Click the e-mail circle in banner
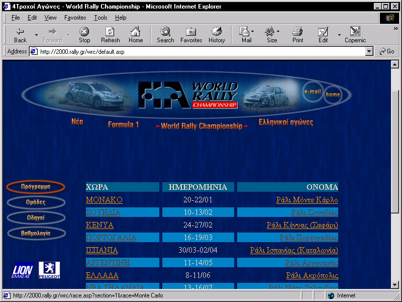 tap(313, 92)
